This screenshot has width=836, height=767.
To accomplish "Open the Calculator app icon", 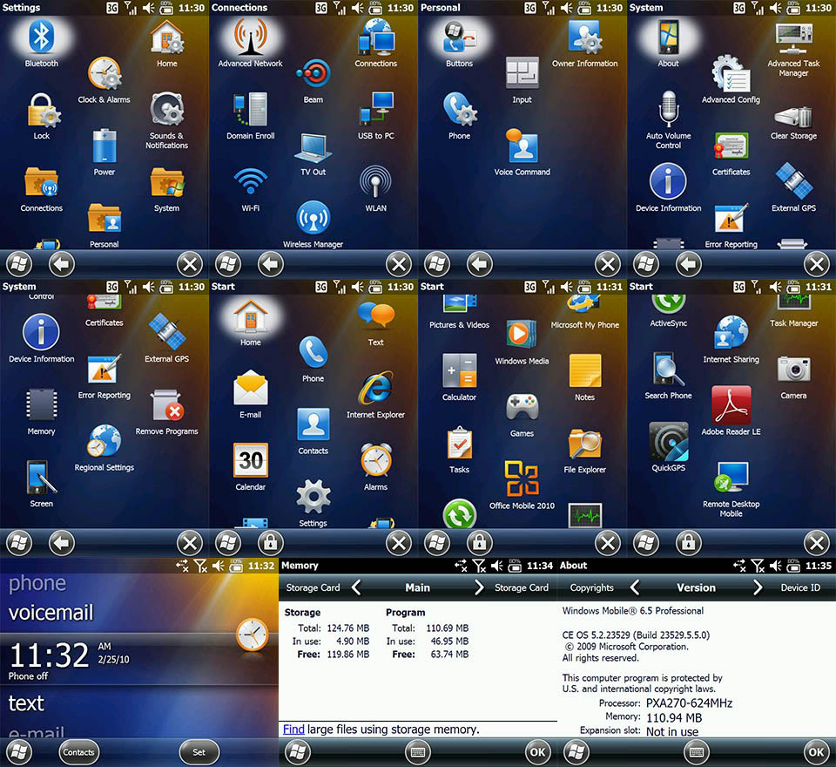I will pos(460,370).
